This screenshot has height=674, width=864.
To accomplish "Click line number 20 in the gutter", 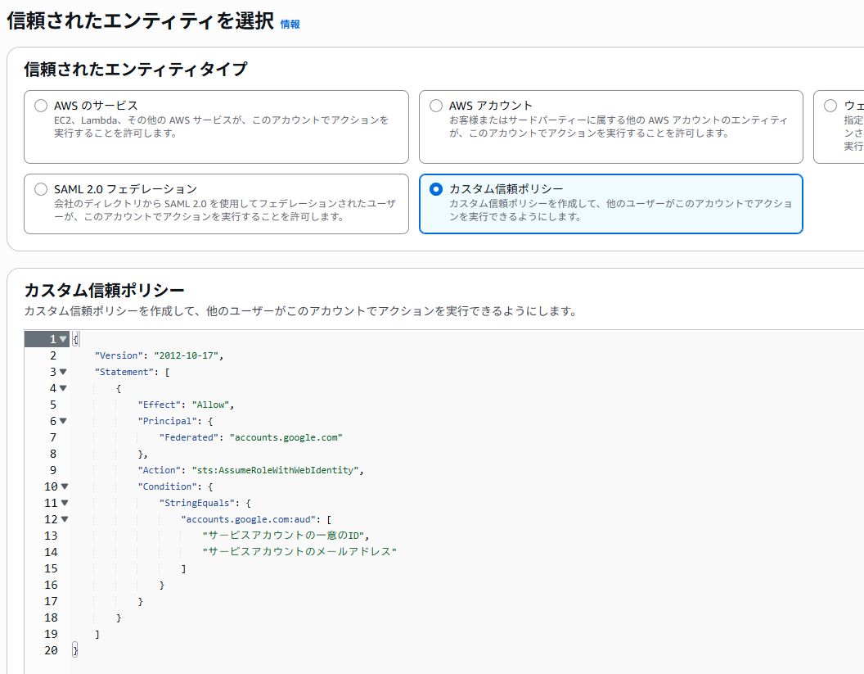I will [x=51, y=650].
